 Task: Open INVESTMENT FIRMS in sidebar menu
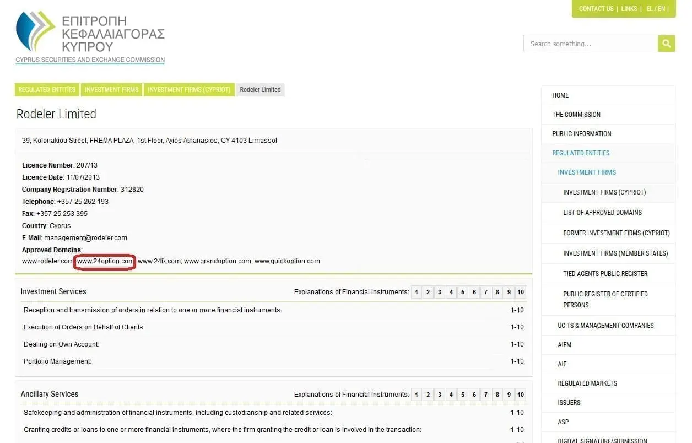pos(608,172)
